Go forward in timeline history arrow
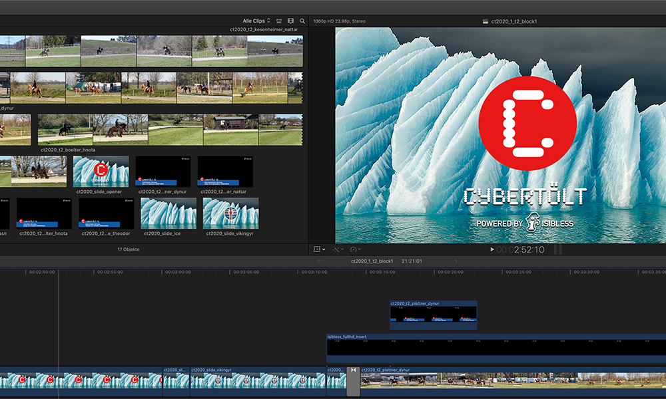The width and height of the screenshot is (666, 399). (456, 261)
